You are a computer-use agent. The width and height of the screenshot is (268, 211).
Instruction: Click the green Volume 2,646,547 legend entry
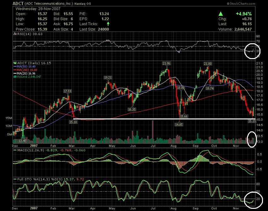(29, 76)
